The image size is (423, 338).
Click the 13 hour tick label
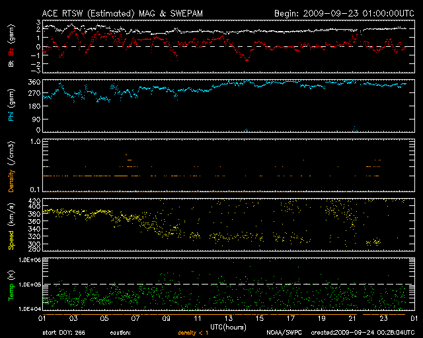[x=228, y=319]
